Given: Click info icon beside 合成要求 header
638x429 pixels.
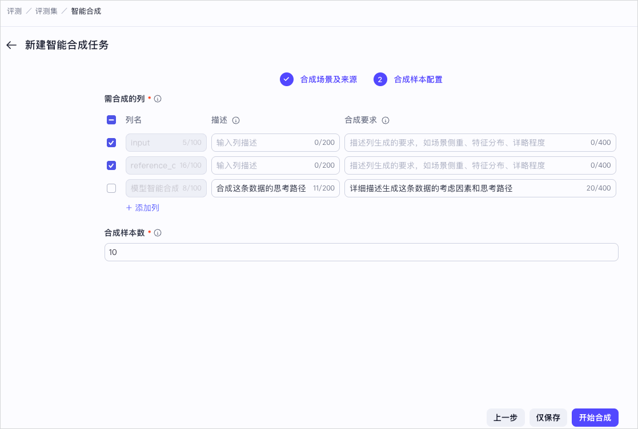Looking at the screenshot, I should pyautogui.click(x=386, y=120).
